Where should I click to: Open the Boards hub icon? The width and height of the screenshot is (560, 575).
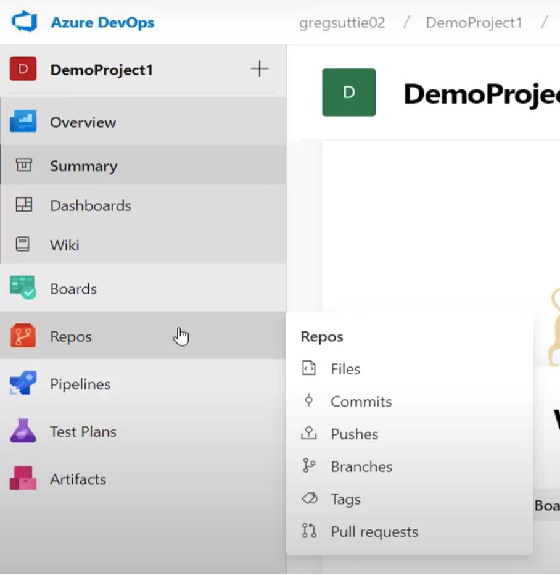pyautogui.click(x=23, y=289)
